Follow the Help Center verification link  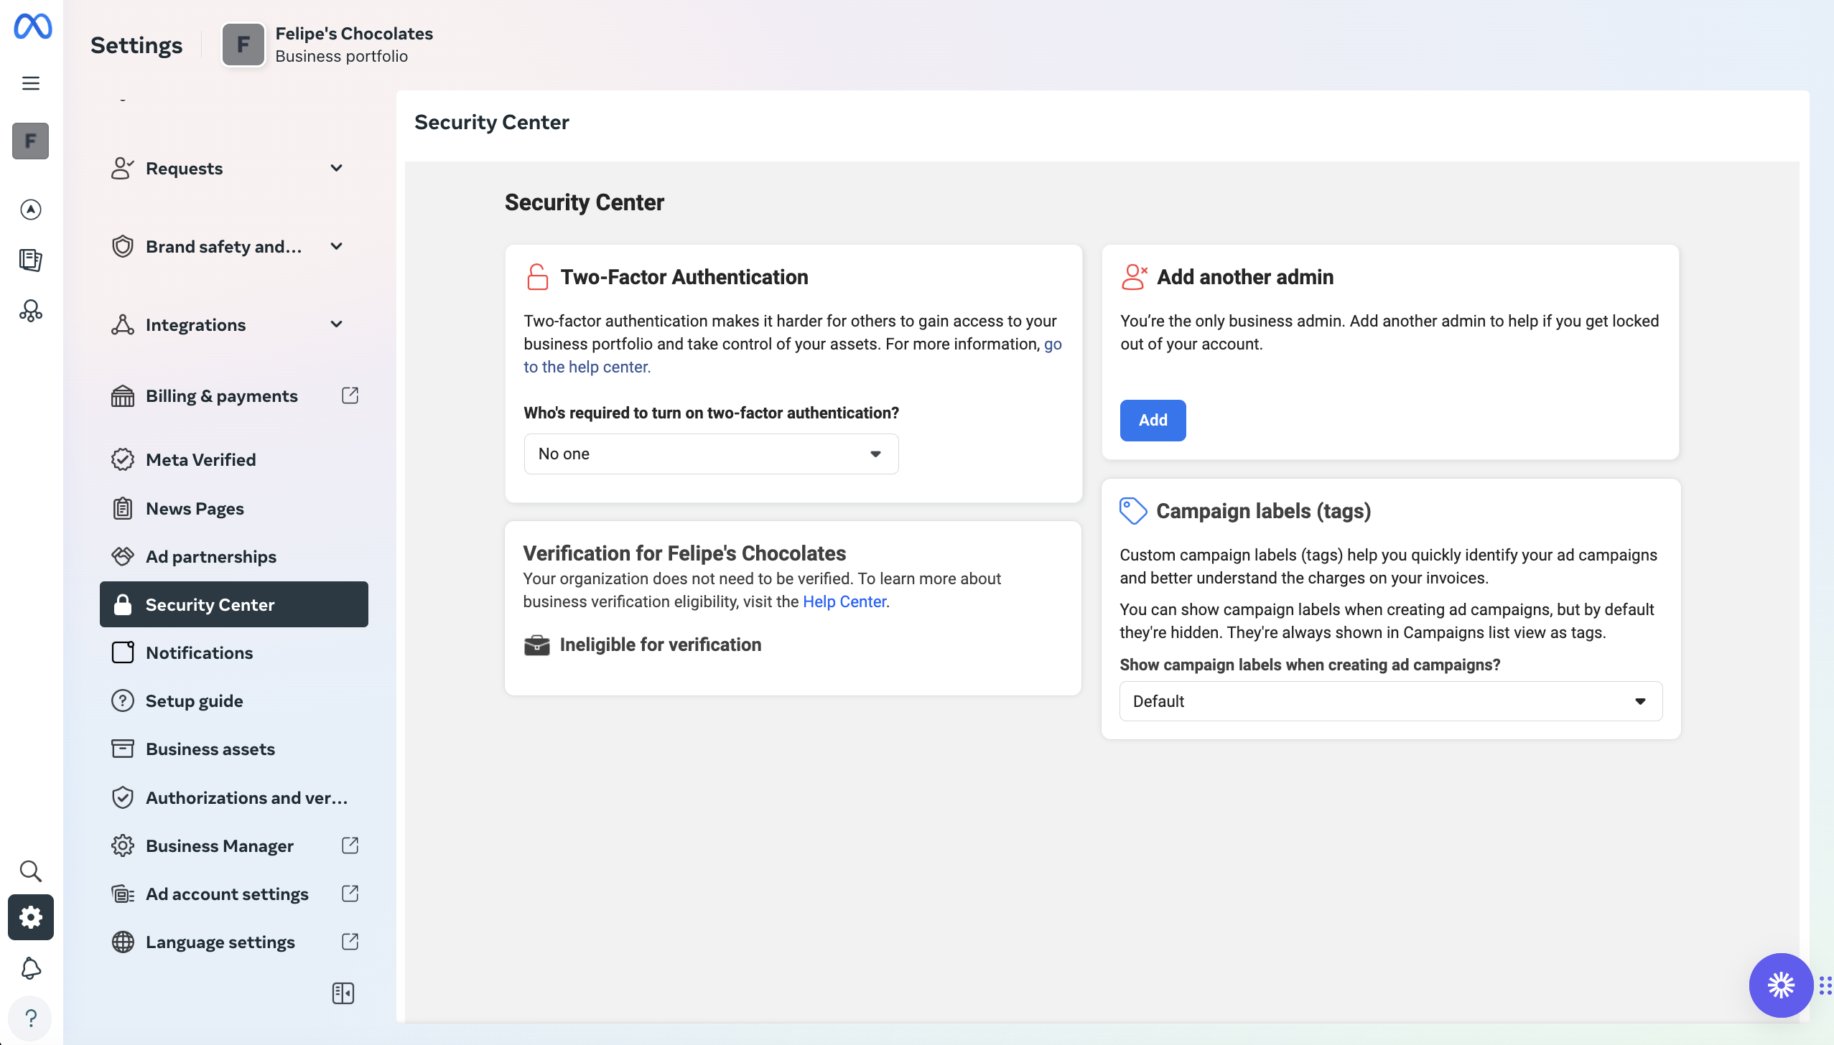click(844, 601)
